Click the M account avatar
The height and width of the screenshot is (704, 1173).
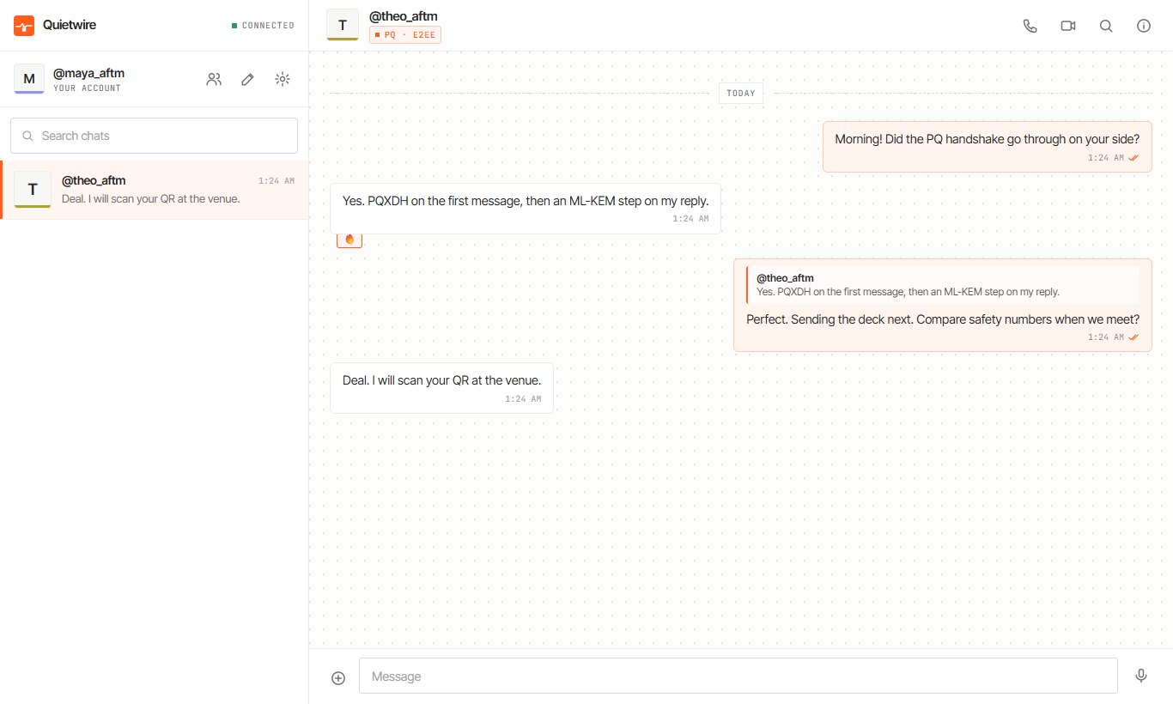[29, 79]
